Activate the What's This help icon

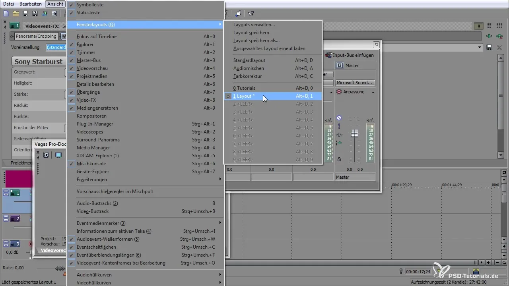tap(251, 14)
